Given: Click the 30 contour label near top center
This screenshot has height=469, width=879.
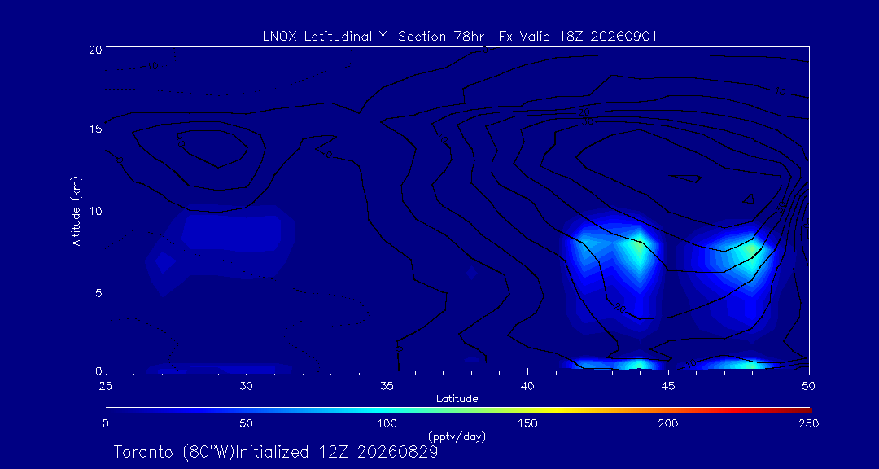Looking at the screenshot, I should pyautogui.click(x=588, y=121).
